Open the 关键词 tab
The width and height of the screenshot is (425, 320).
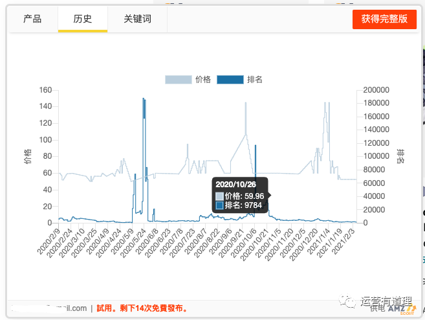[x=137, y=19]
